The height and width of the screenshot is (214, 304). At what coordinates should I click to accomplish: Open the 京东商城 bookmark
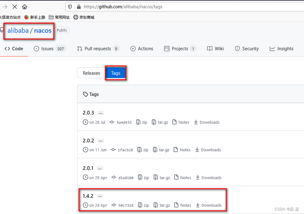(84, 17)
